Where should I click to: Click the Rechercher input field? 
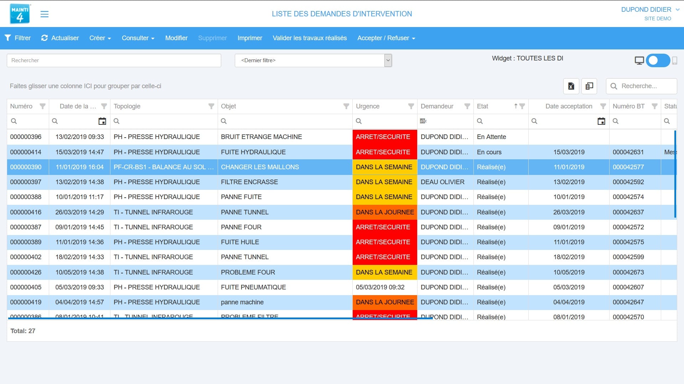click(114, 60)
